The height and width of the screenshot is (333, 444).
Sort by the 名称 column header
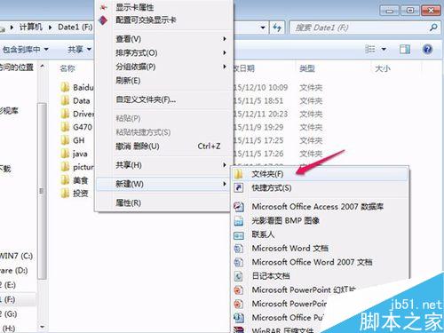[x=67, y=68]
